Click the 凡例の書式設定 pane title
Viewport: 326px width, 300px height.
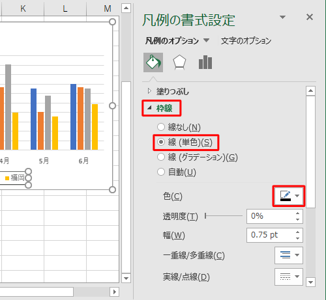point(188,20)
